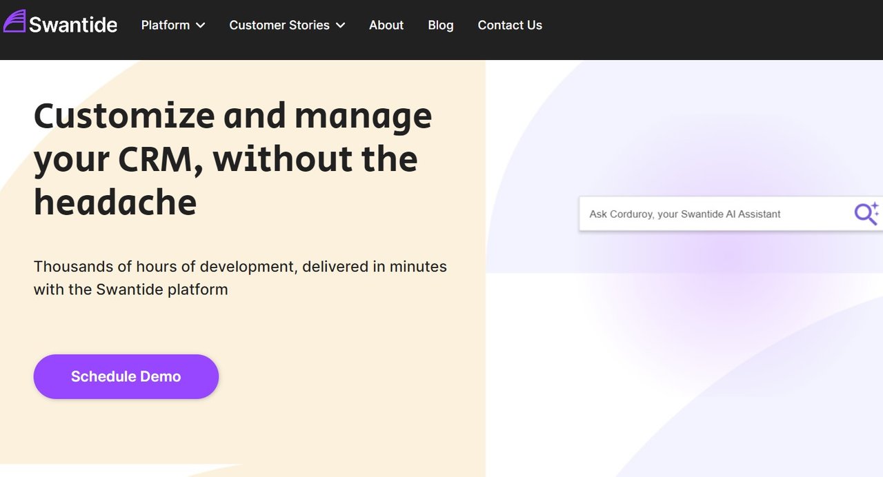
Task: Go to the About page
Action: point(386,25)
